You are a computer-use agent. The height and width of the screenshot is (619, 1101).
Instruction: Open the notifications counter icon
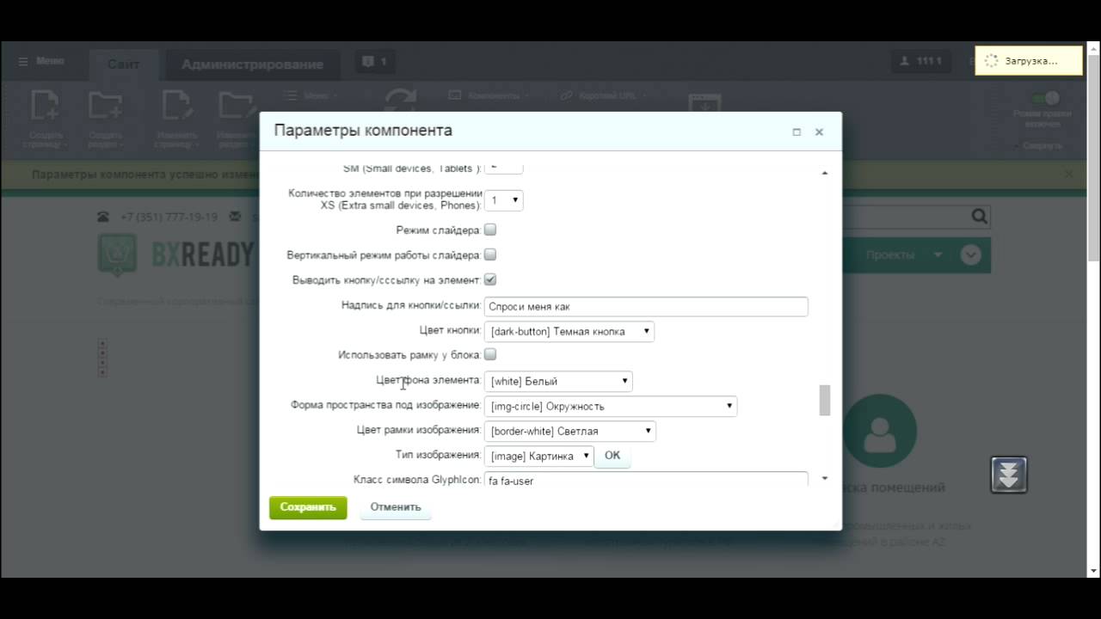click(x=375, y=62)
